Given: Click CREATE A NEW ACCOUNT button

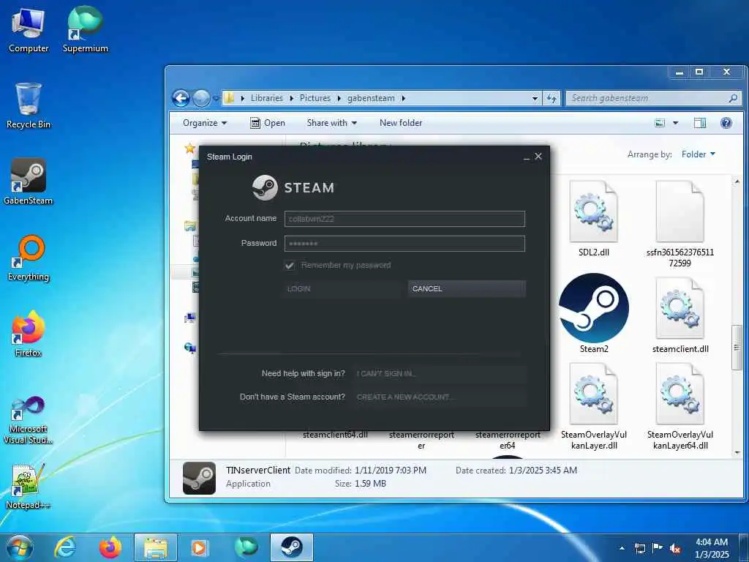Looking at the screenshot, I should tap(439, 397).
